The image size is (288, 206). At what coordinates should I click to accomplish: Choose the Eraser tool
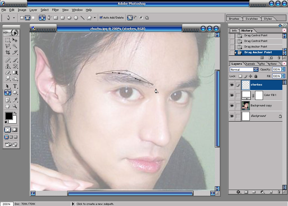[8, 73]
